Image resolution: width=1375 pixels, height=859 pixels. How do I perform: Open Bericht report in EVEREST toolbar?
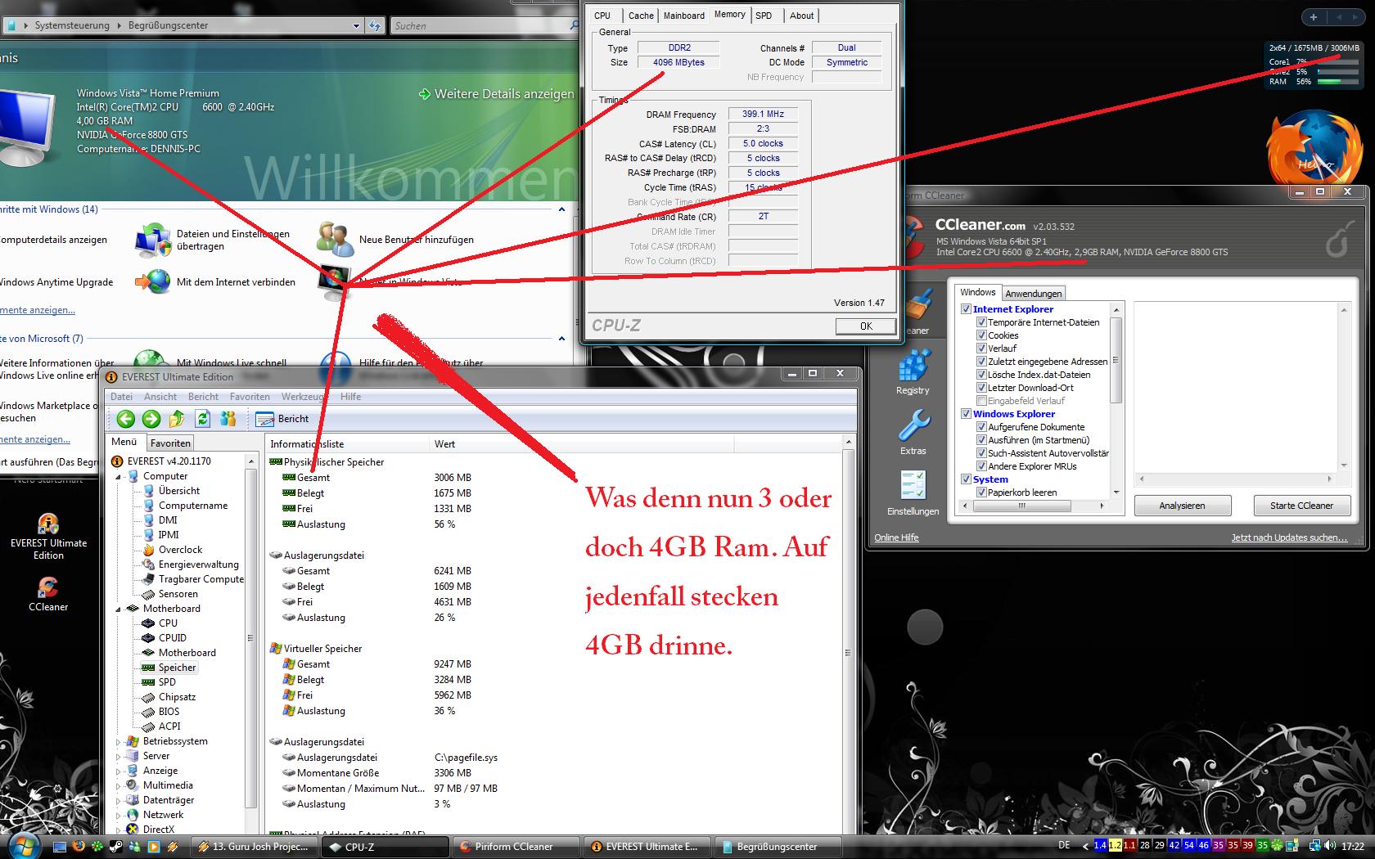(282, 419)
